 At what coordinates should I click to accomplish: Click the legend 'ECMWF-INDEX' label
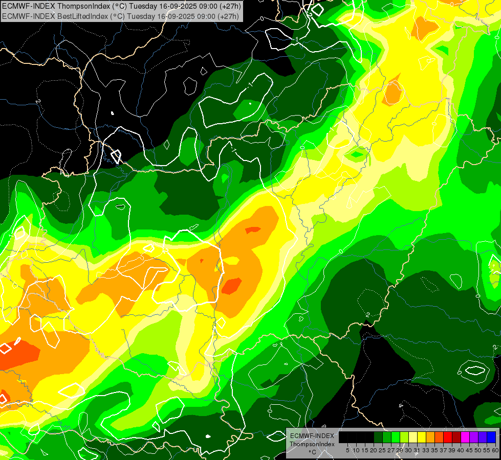coord(312,436)
